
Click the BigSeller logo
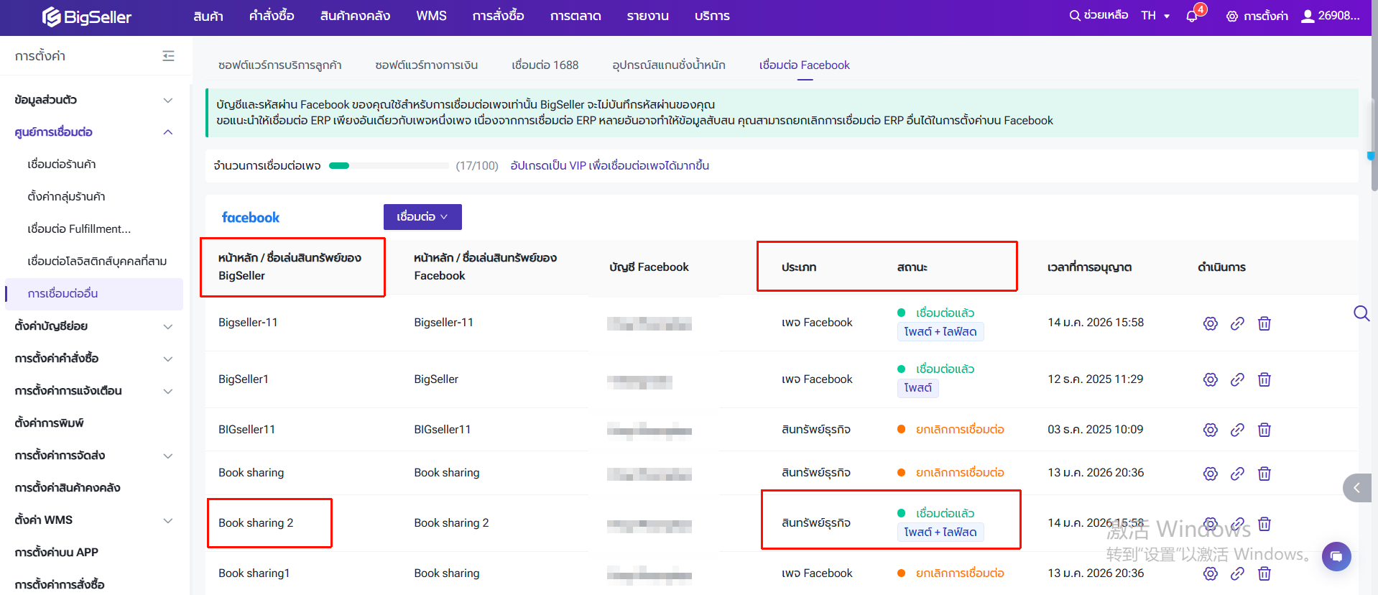click(87, 17)
